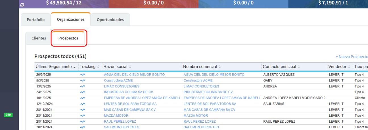This screenshot has width=368, height=130.
Task: Click the green 249 badge in sidebar
Action: (8, 115)
